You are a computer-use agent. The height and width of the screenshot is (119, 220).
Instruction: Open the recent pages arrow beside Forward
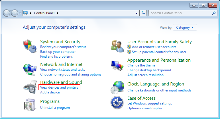[x=20, y=13]
